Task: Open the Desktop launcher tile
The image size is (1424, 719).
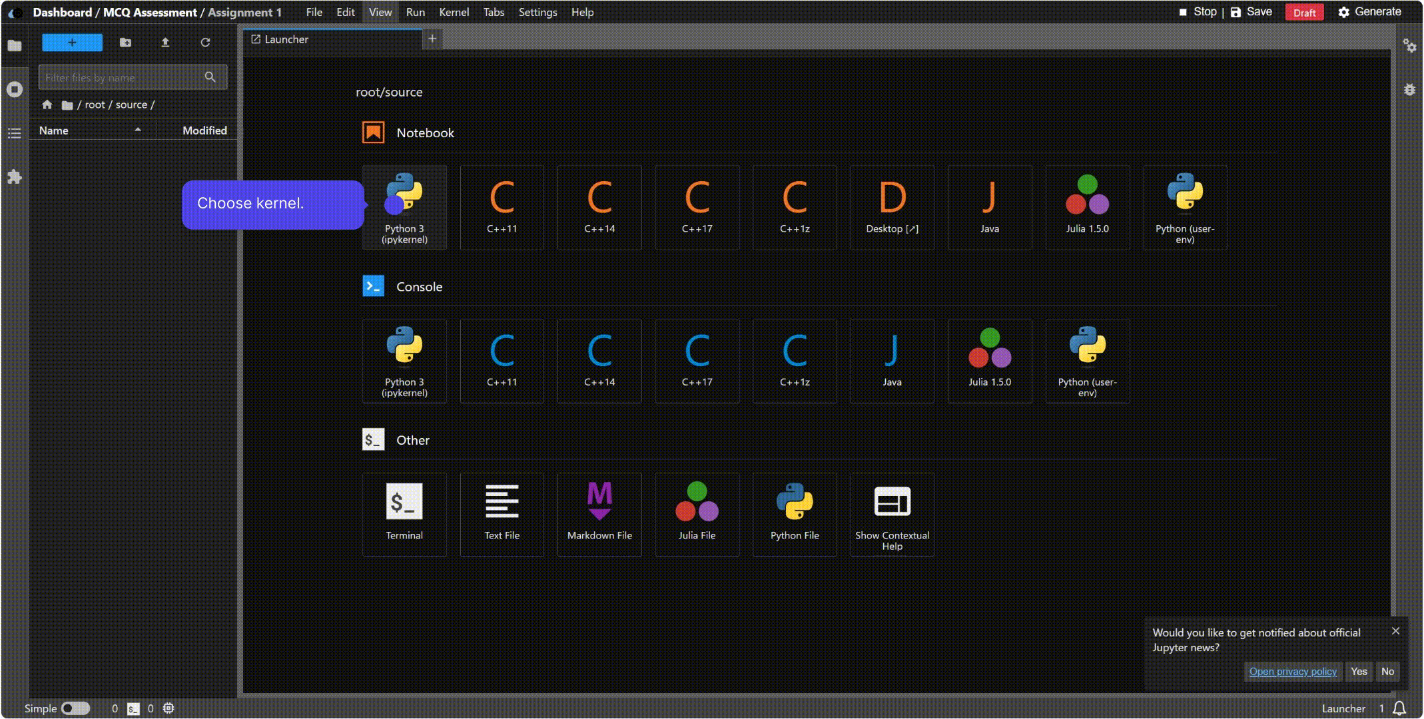Action: point(892,208)
